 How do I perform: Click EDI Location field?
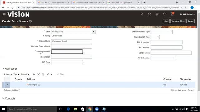pos(171,53)
